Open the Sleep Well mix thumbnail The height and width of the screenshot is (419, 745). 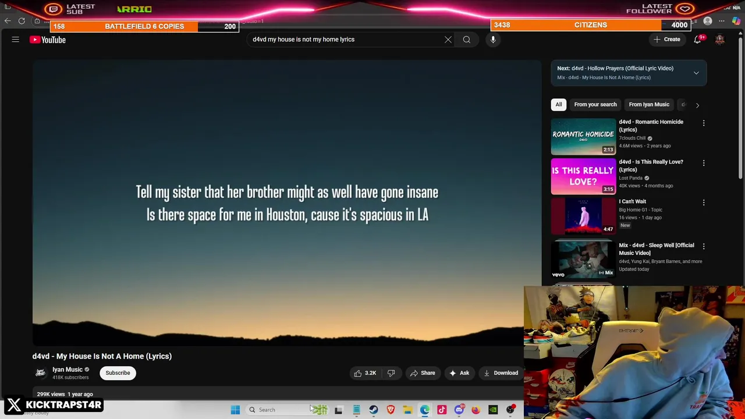pyautogui.click(x=583, y=260)
